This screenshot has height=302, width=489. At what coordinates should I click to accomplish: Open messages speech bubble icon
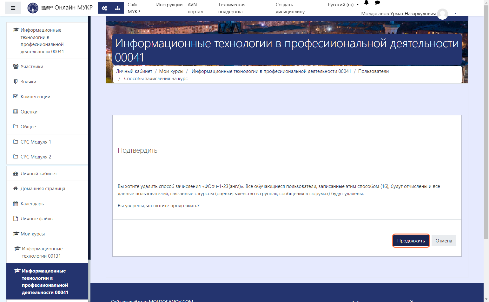tap(377, 3)
